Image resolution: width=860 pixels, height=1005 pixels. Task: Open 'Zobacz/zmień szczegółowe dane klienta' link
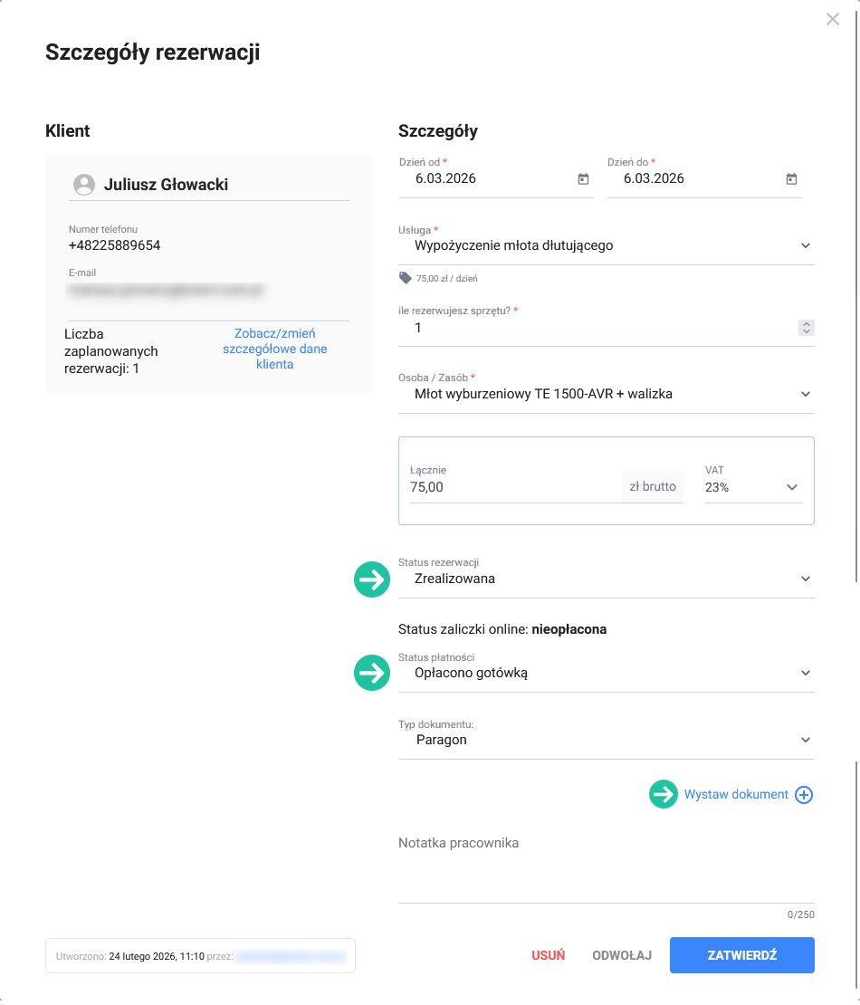(274, 349)
